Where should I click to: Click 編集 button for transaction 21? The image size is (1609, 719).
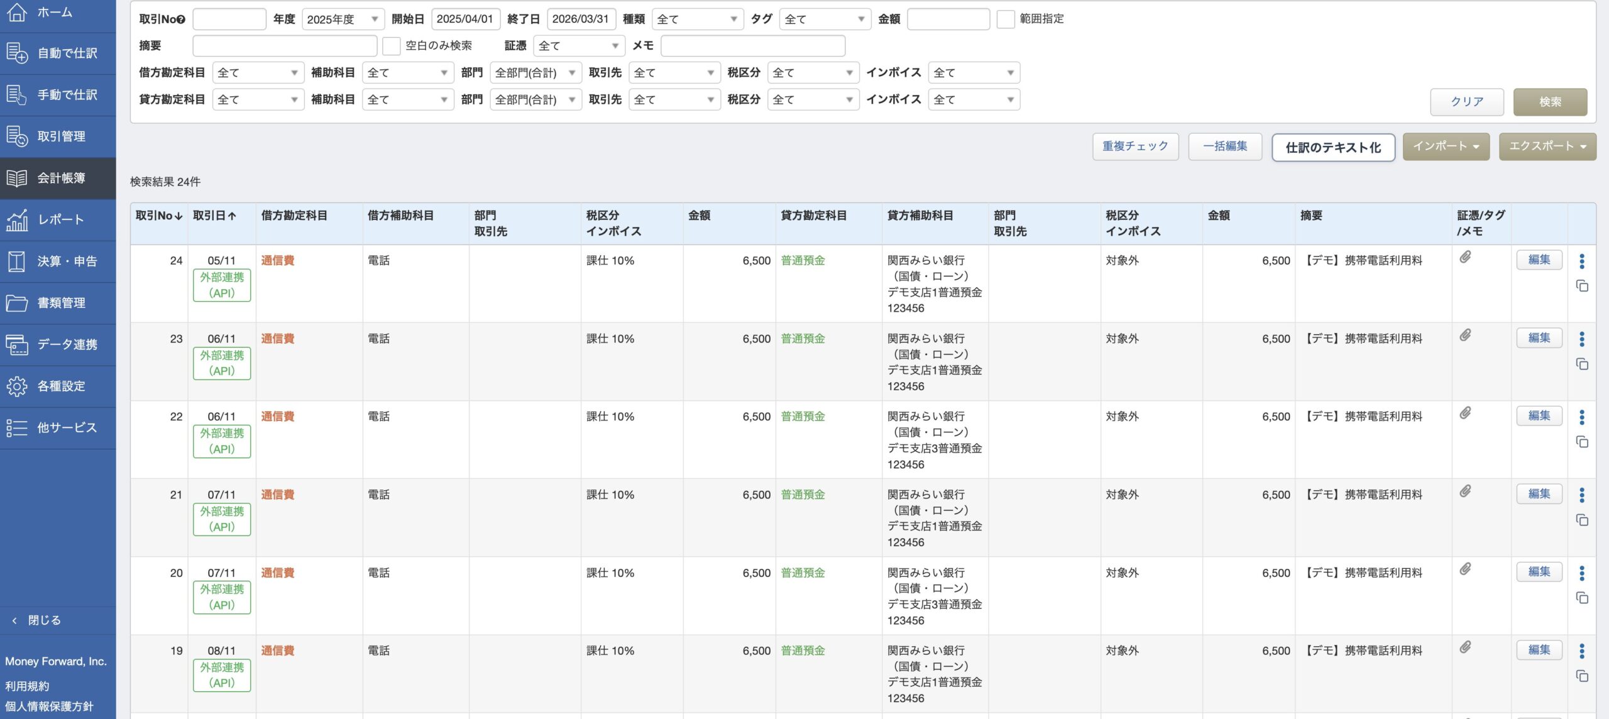pos(1539,494)
